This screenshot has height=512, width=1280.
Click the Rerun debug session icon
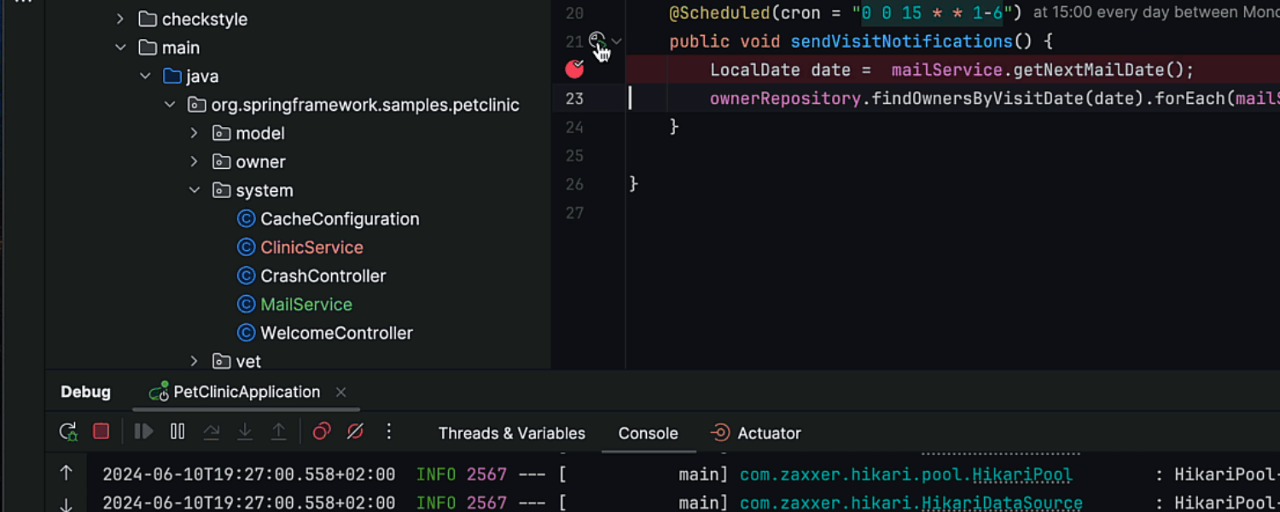point(68,432)
